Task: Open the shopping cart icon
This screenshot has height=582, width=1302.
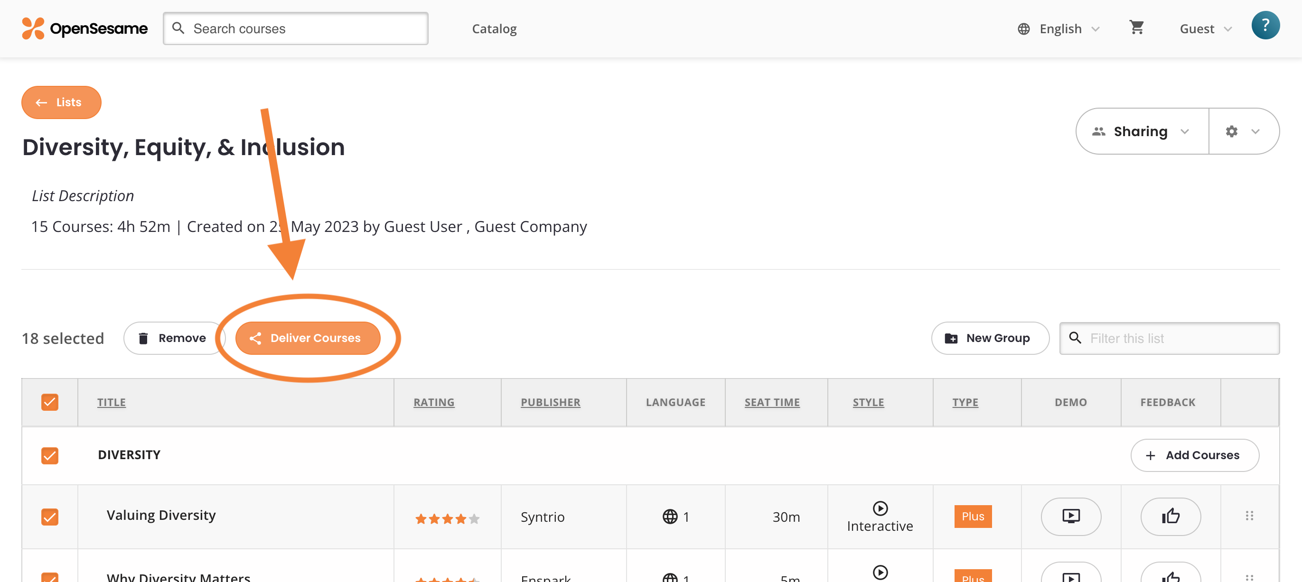Action: pos(1136,28)
